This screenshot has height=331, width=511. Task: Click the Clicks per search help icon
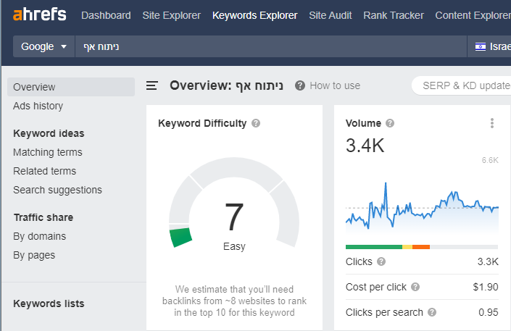tap(432, 312)
